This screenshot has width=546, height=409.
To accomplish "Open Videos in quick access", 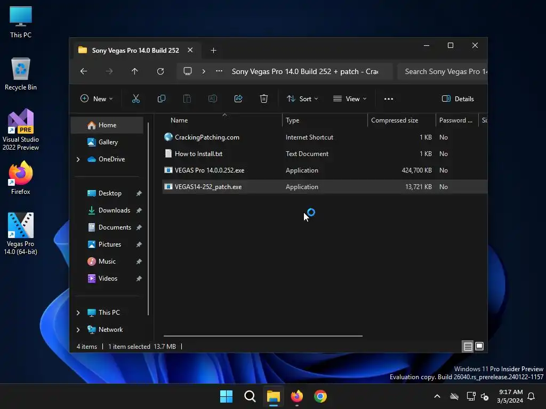I will 107,279.
